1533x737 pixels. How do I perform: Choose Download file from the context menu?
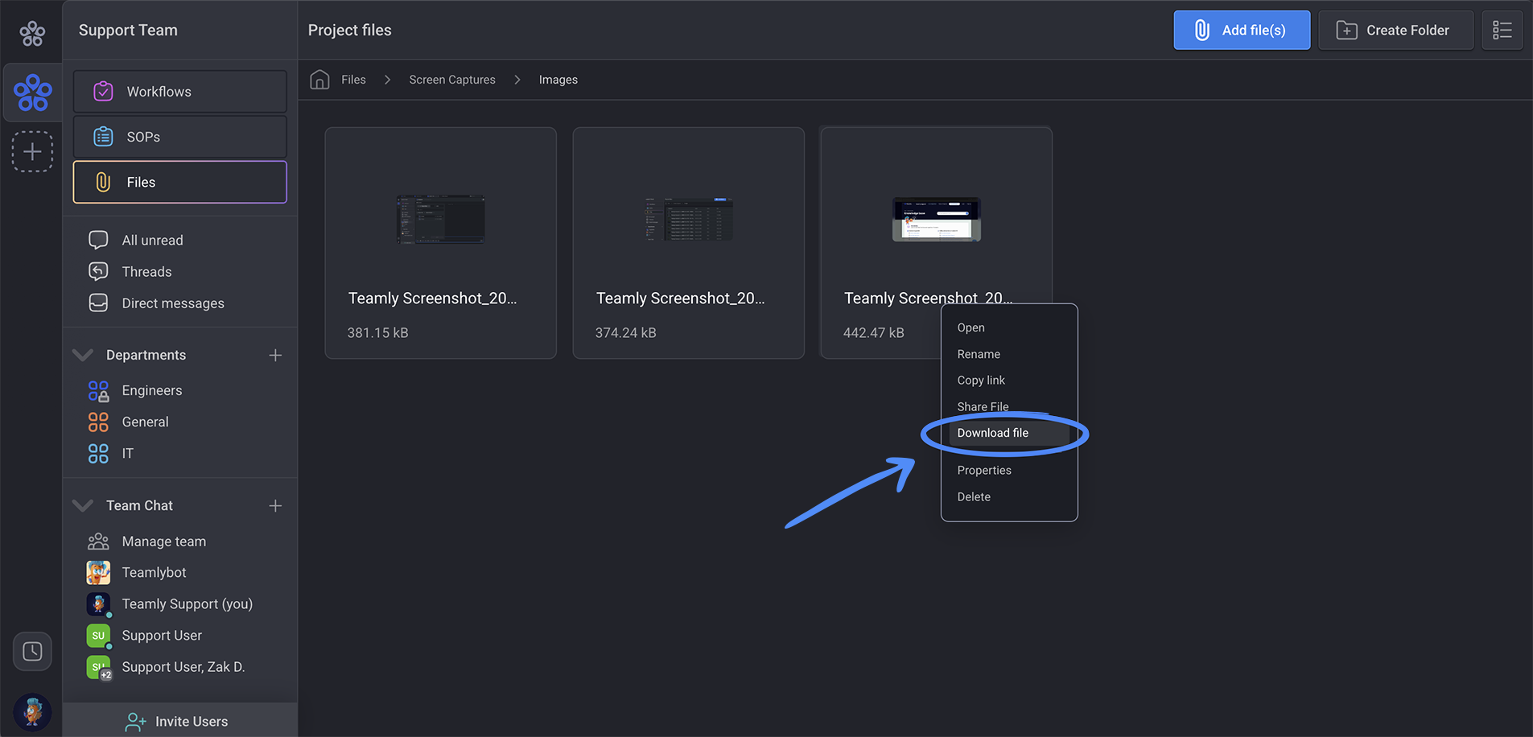tap(1009, 433)
